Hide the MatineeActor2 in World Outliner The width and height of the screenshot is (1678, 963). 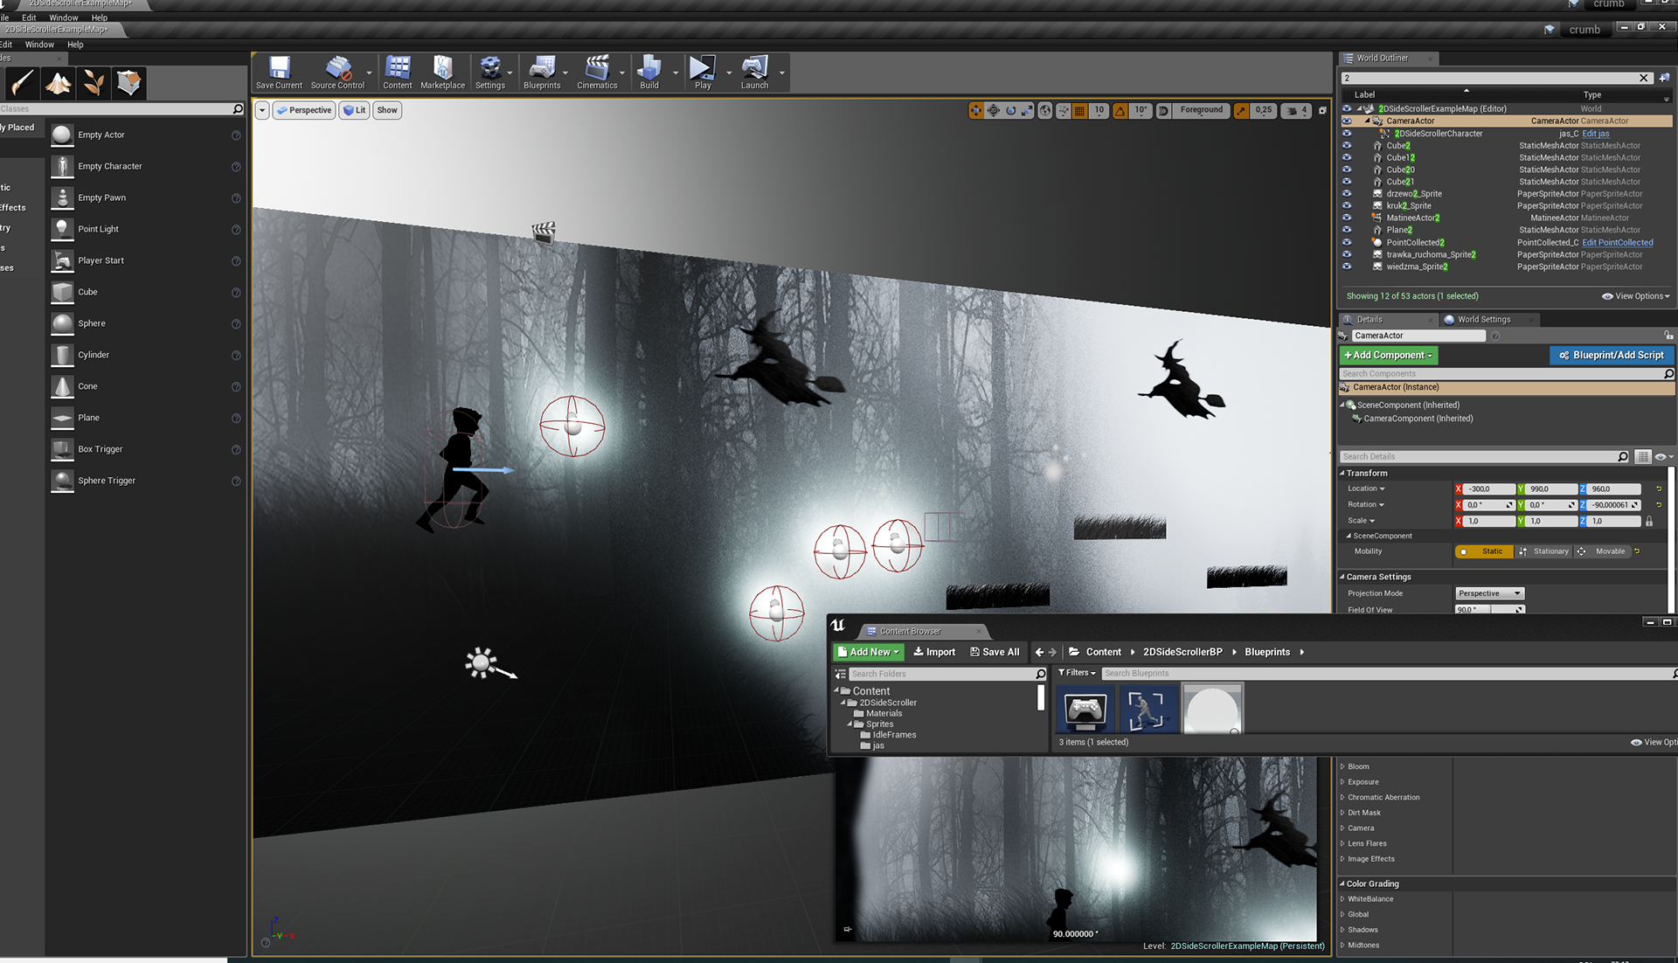click(x=1347, y=218)
